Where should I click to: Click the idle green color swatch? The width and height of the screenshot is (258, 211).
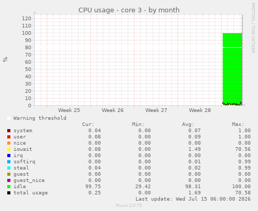pos(9,187)
